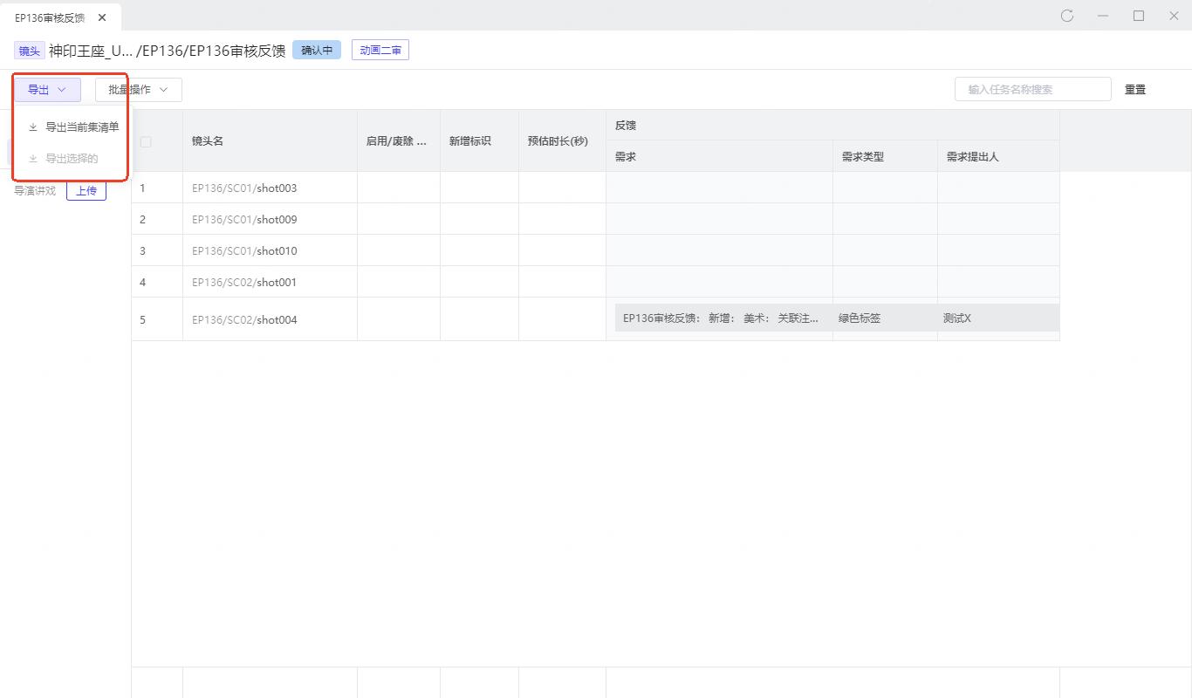Click the 镜头 tag label
This screenshot has width=1192, height=698.
coord(30,51)
